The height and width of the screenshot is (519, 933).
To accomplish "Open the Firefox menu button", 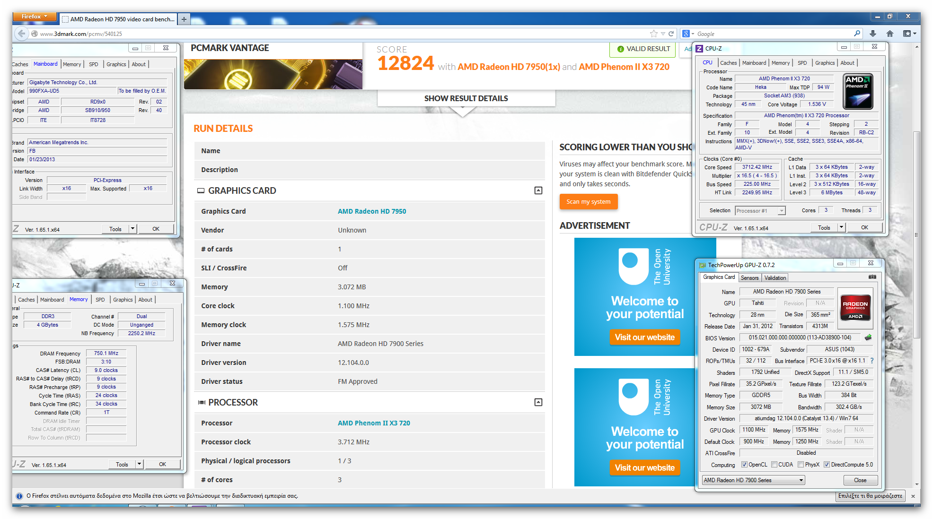I will [35, 17].
